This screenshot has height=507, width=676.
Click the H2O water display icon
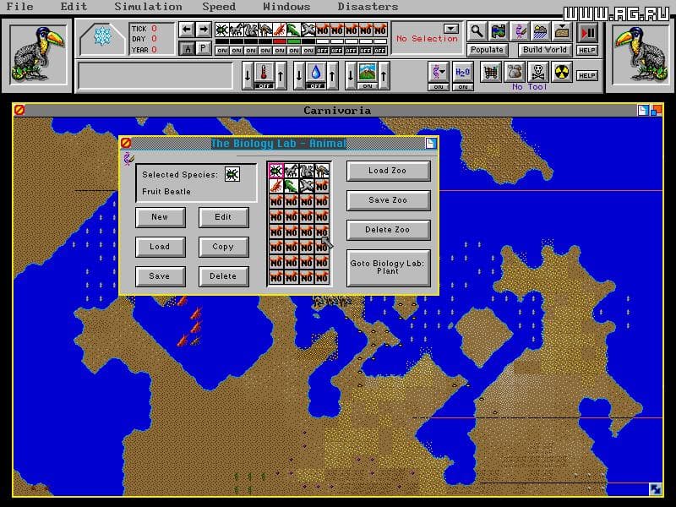click(x=462, y=71)
